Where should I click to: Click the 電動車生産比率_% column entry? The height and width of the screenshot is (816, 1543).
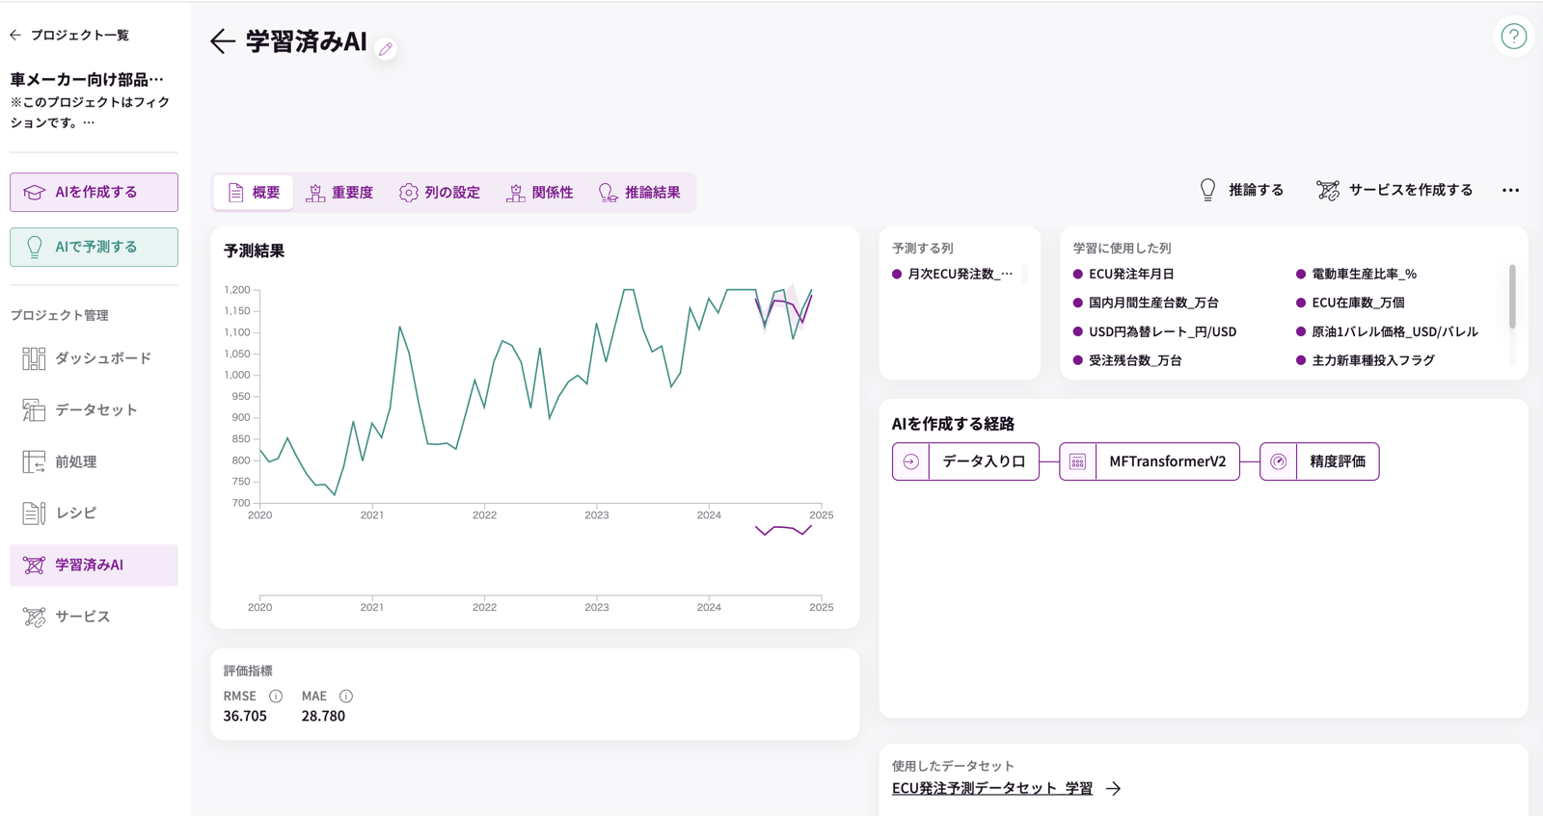point(1356,274)
